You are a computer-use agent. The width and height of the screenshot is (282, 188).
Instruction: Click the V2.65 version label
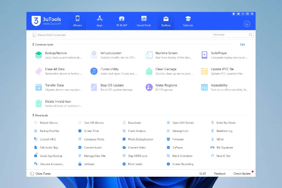pyautogui.click(x=202, y=174)
